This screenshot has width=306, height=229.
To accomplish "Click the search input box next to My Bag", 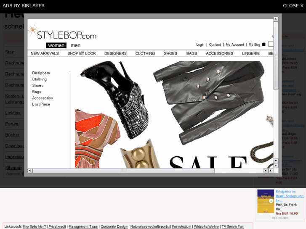I will click(271, 44).
